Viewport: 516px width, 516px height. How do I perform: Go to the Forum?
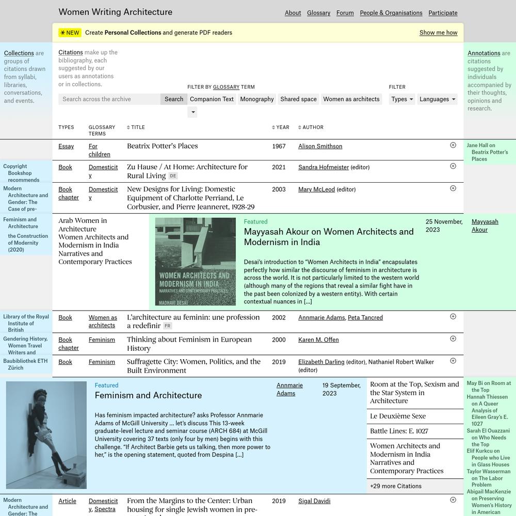click(x=345, y=13)
